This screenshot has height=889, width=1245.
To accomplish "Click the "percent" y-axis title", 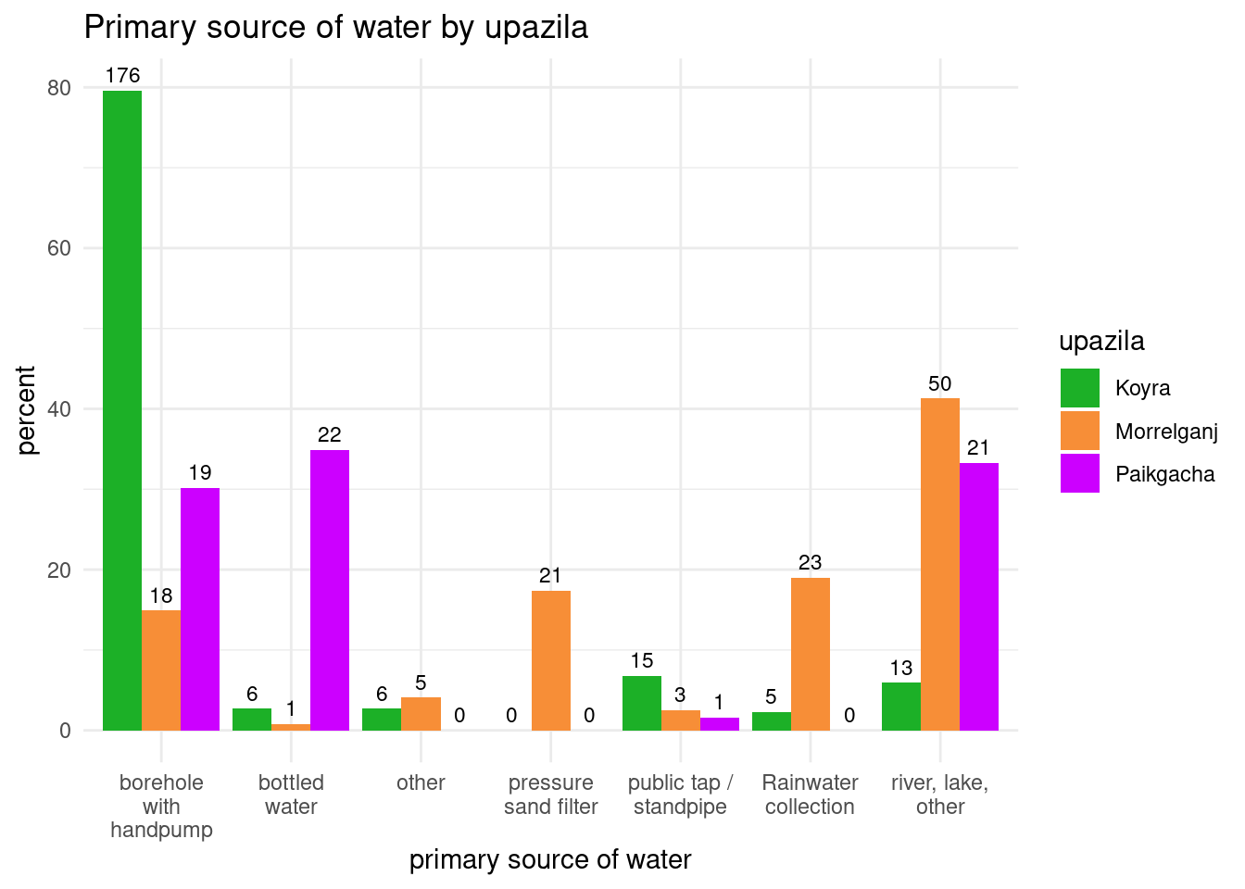I will tap(26, 410).
